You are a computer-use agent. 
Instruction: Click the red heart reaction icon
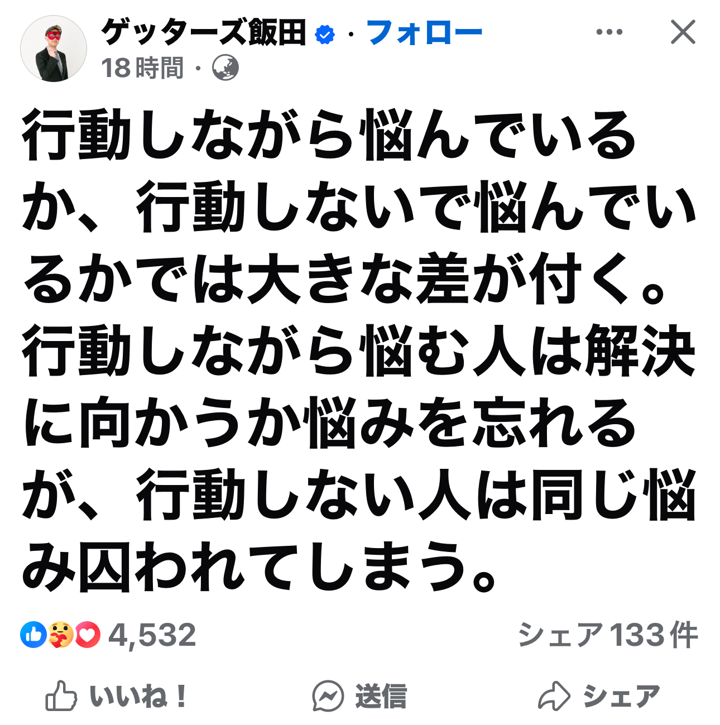(87, 635)
